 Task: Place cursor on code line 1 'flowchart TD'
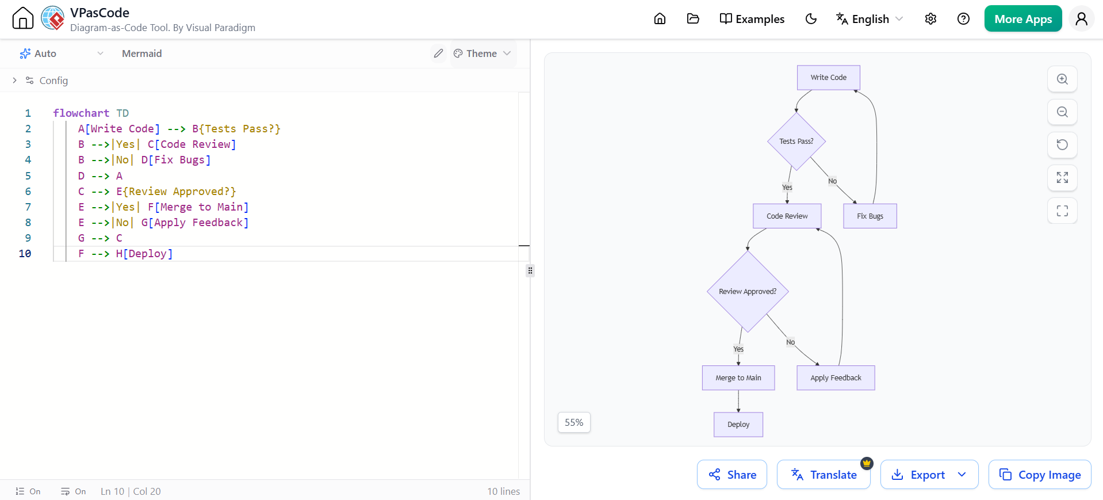pos(91,113)
